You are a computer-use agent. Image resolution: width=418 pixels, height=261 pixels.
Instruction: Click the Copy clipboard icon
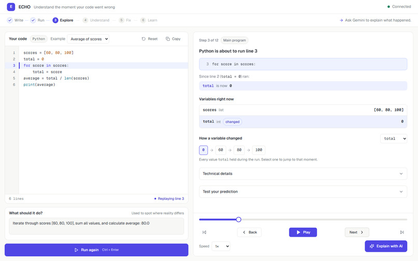coord(168,39)
